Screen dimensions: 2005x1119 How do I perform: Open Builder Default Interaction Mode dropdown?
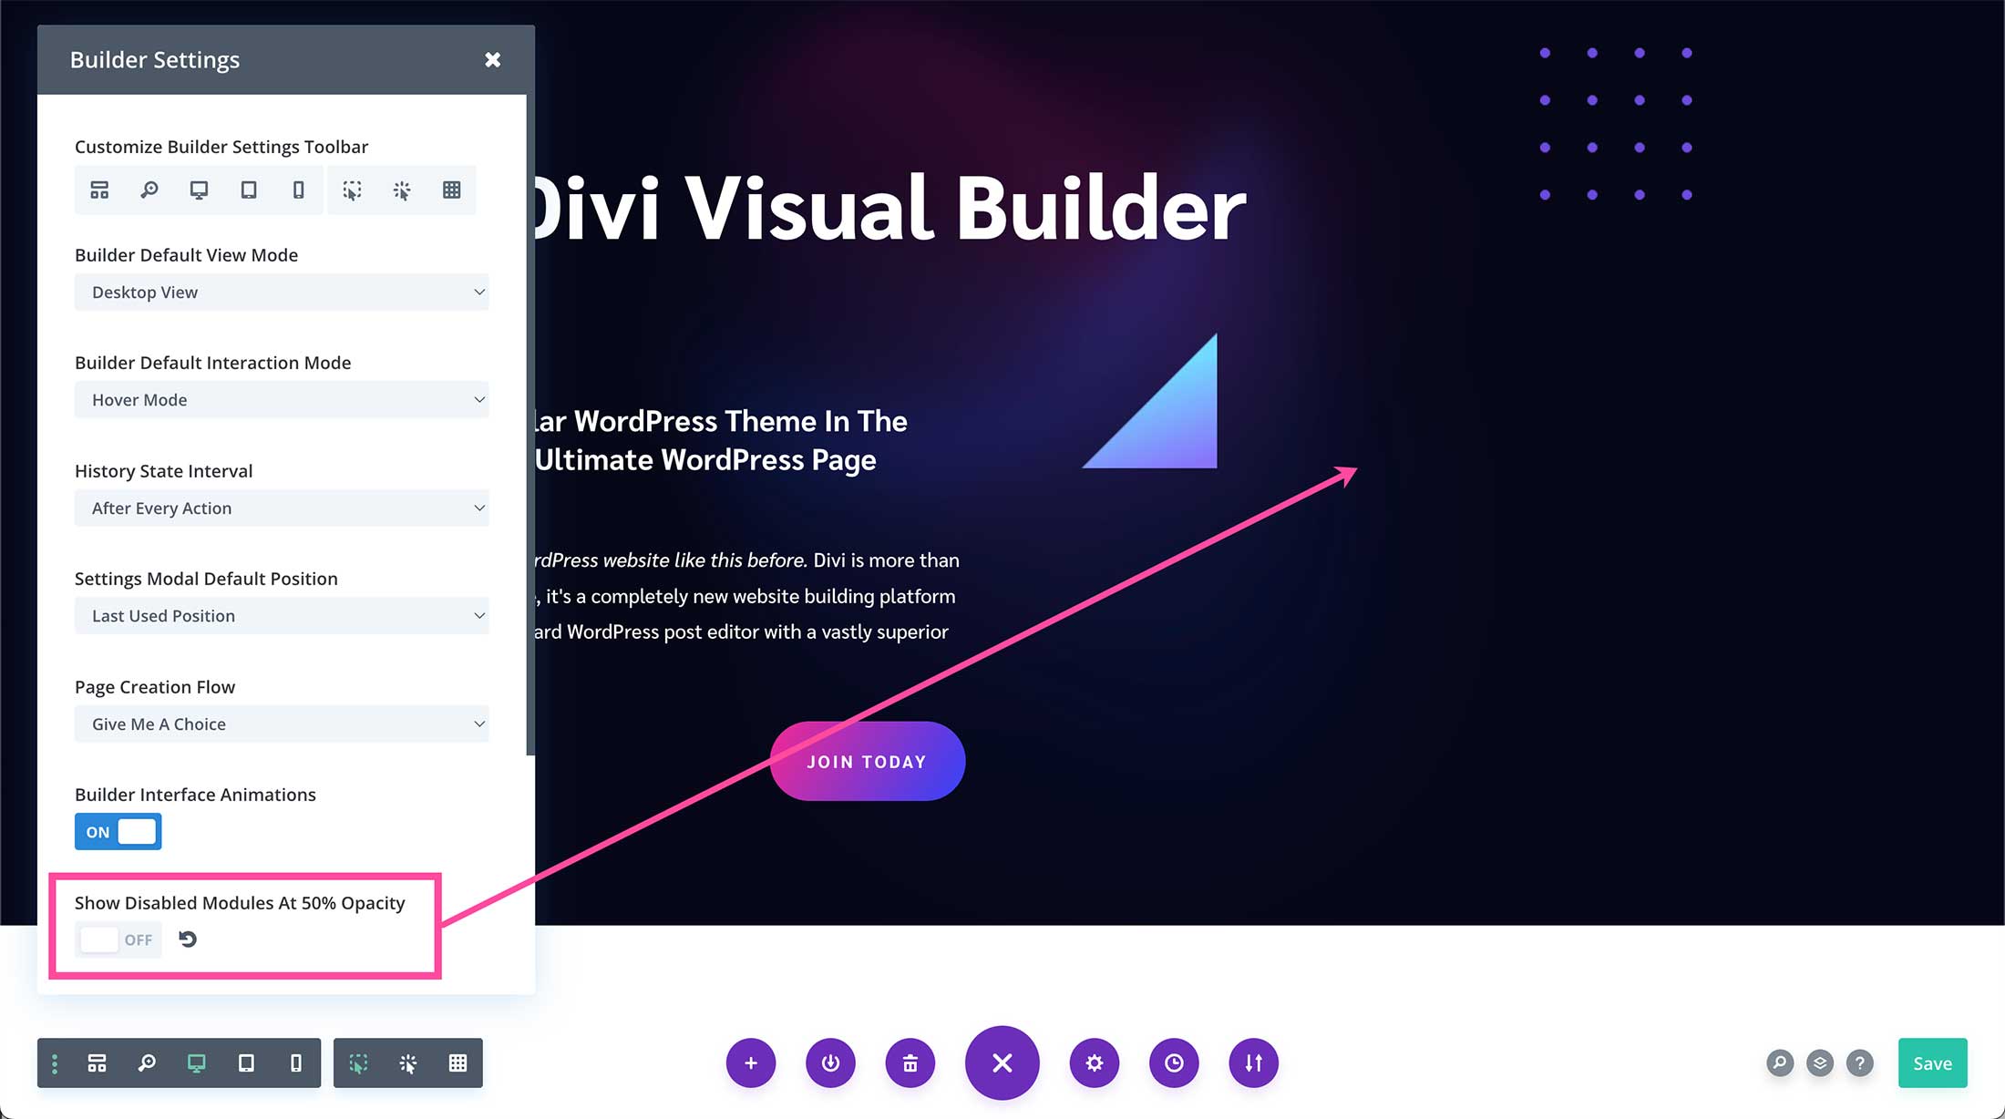coord(283,399)
